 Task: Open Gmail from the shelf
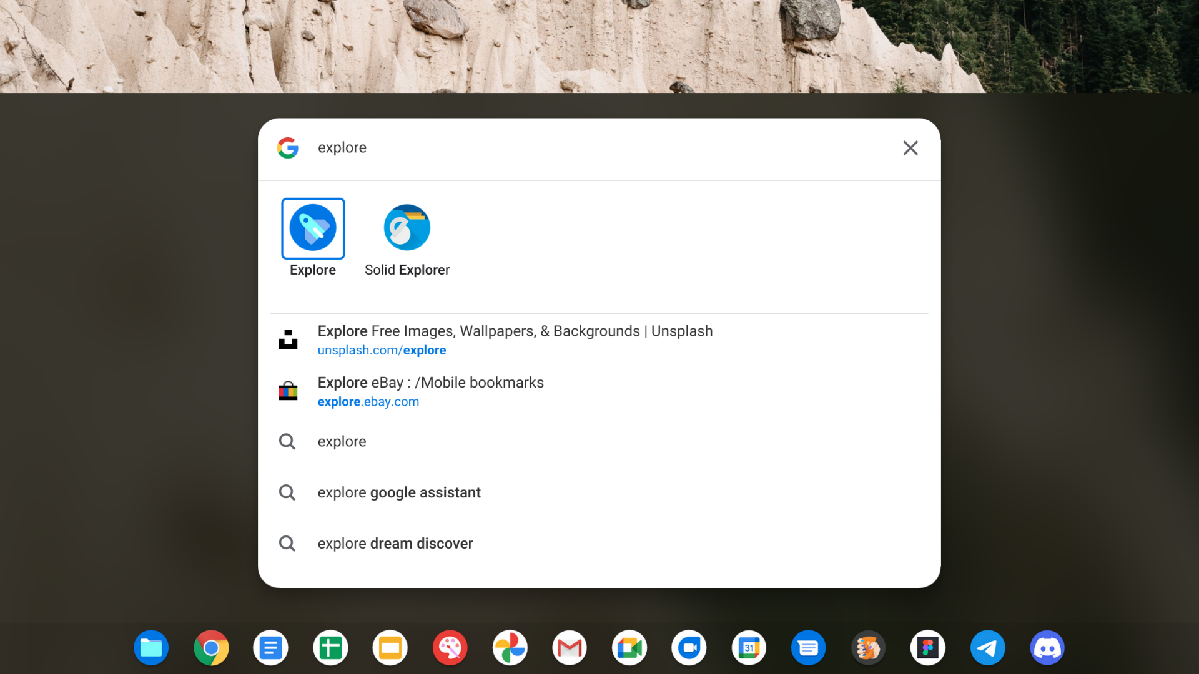570,648
